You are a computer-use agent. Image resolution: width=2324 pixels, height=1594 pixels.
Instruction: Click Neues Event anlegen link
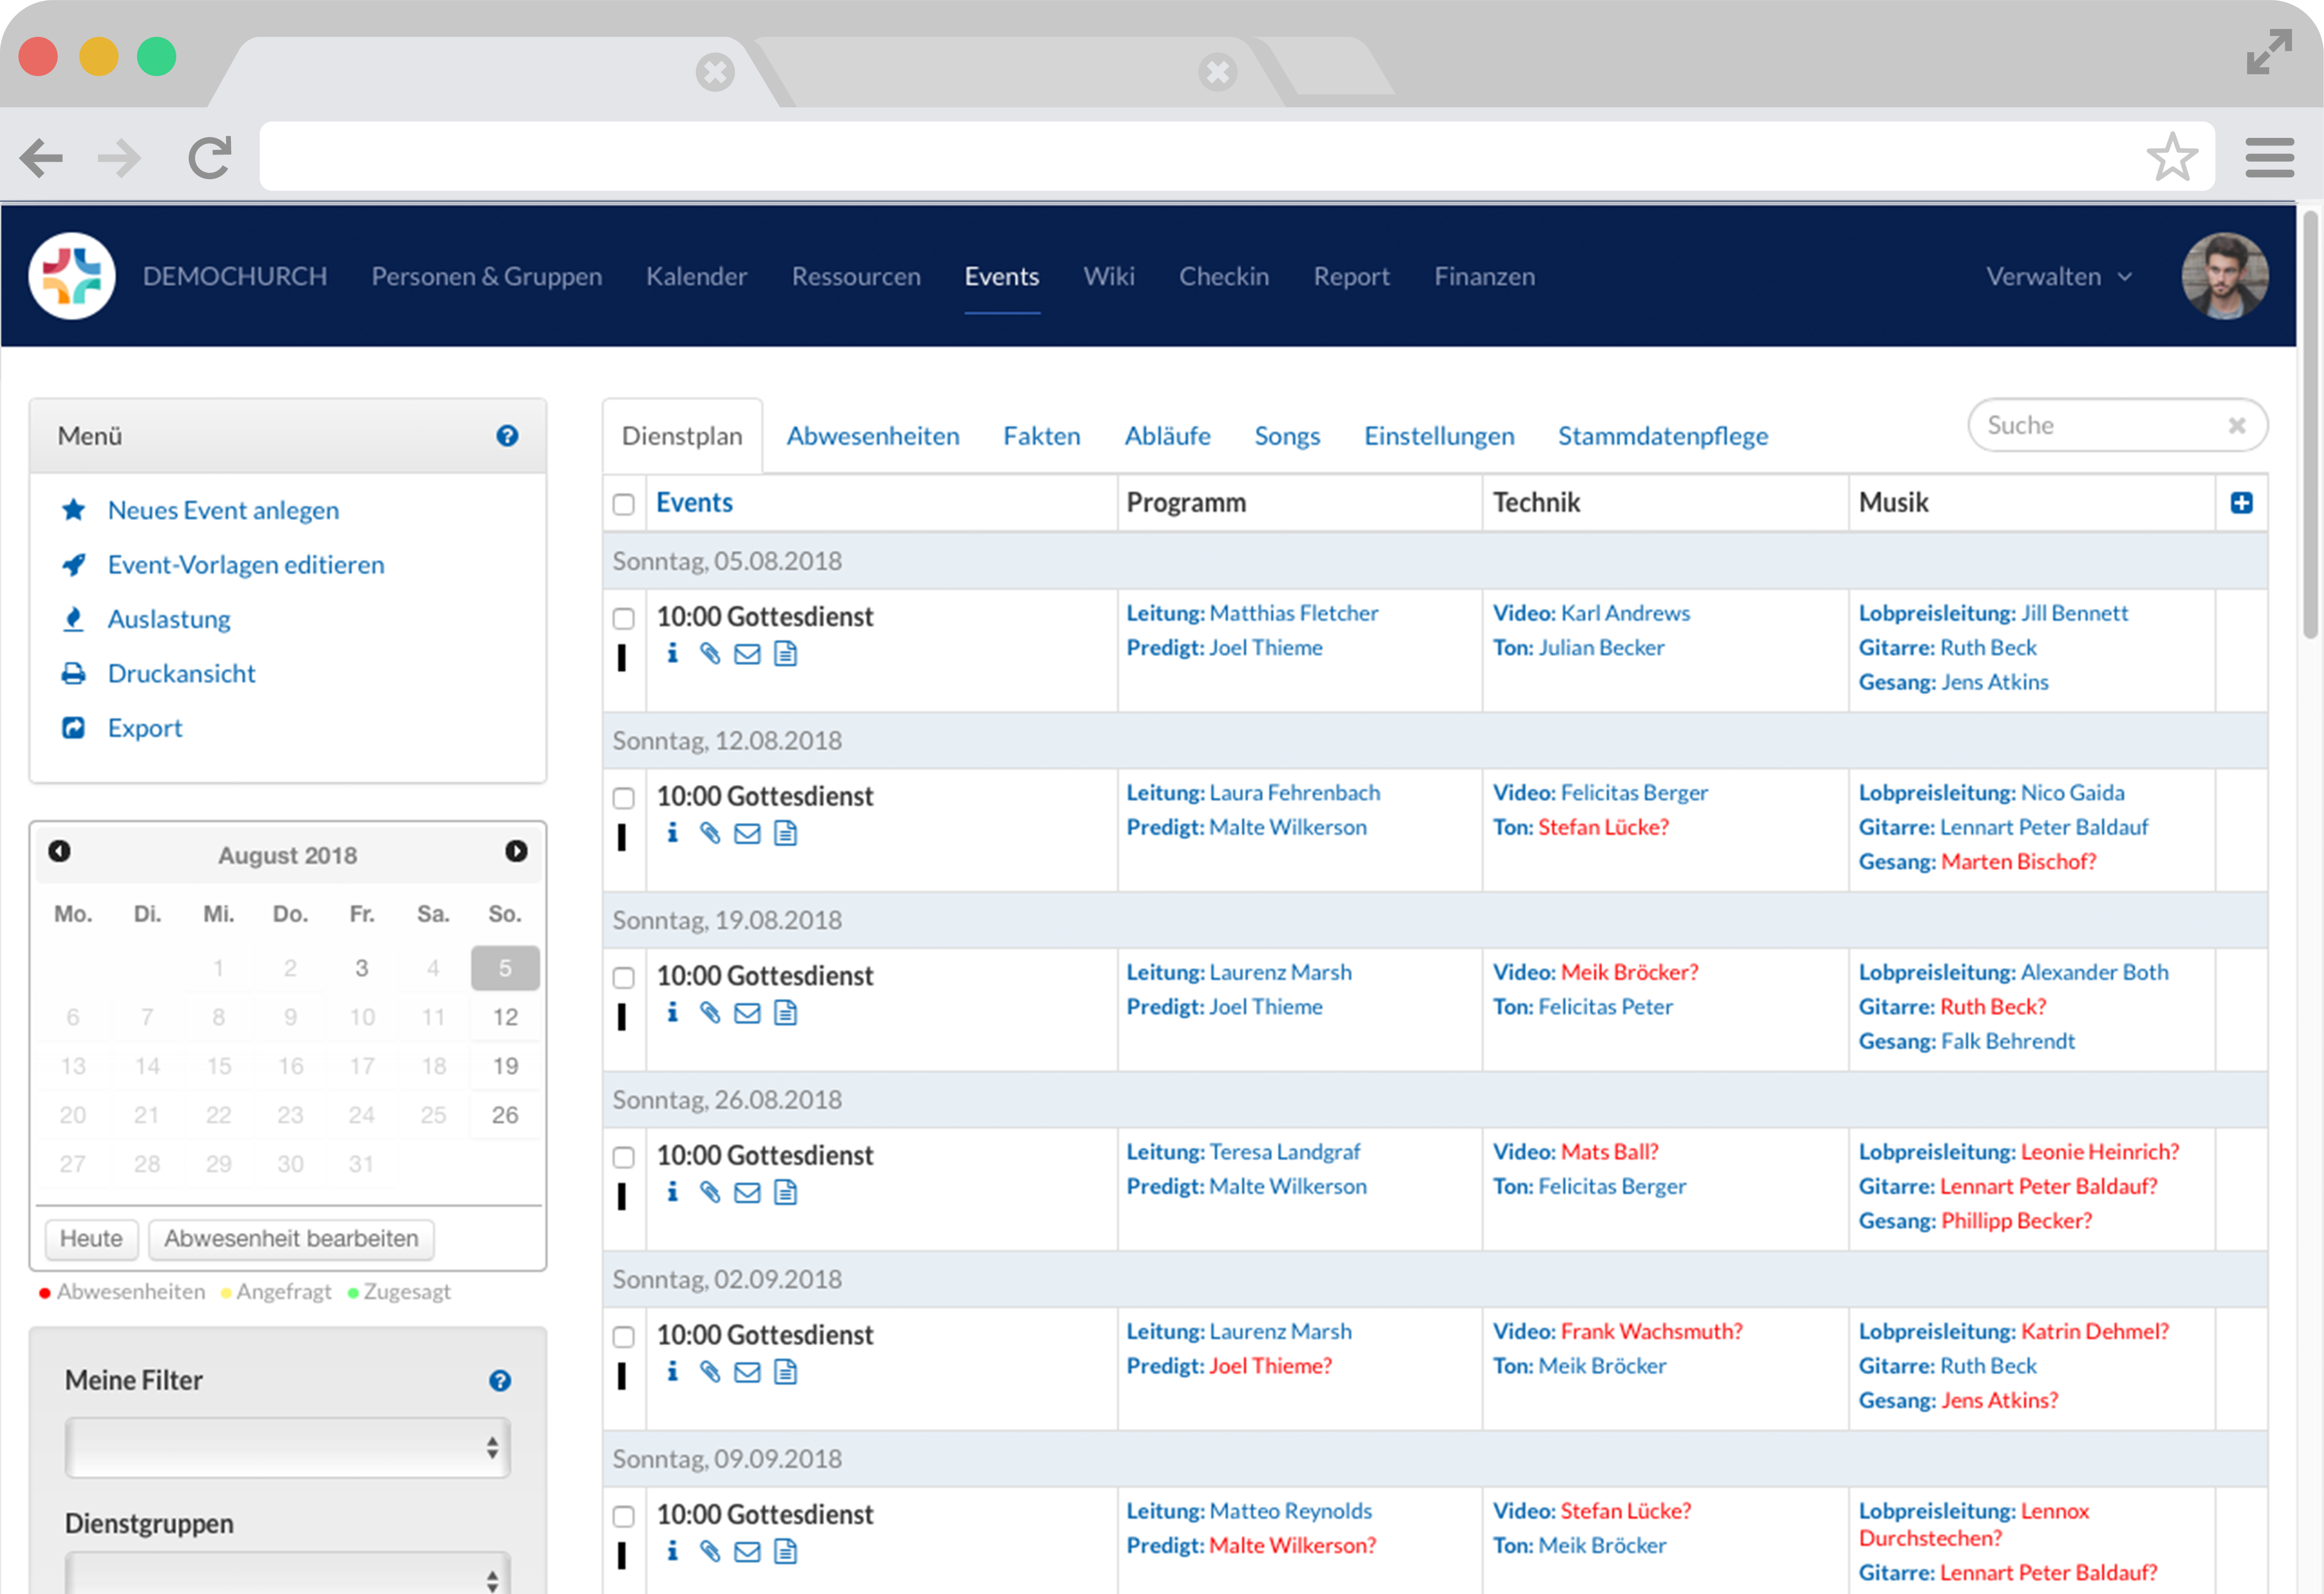point(223,510)
